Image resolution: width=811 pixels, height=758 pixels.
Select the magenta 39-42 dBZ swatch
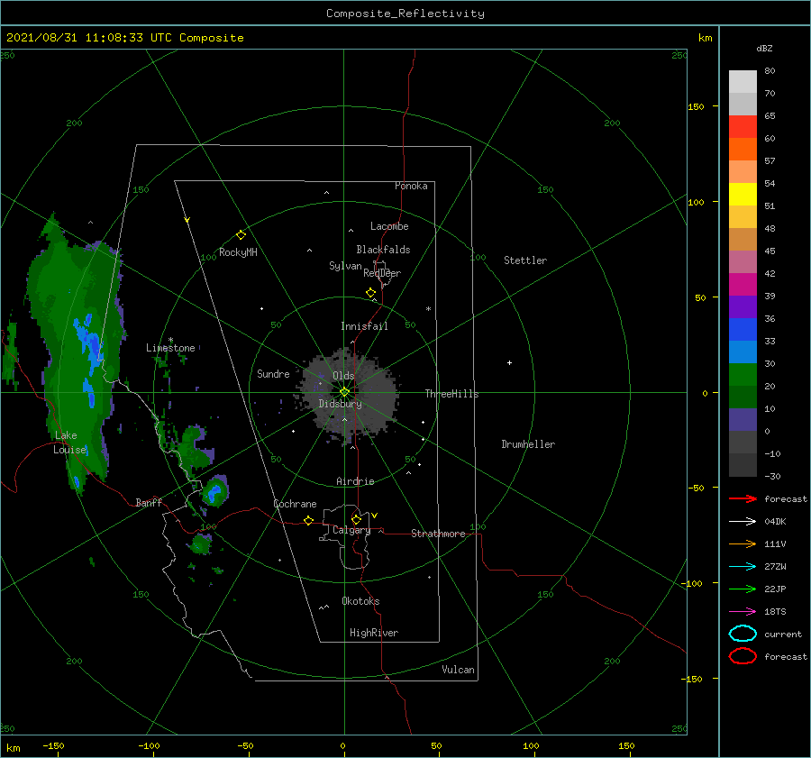743,285
